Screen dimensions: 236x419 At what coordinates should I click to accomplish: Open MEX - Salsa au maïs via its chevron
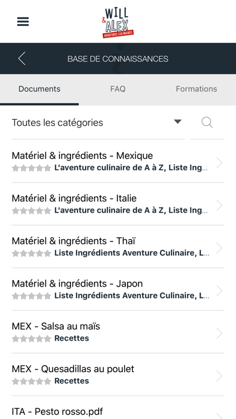pos(219,334)
